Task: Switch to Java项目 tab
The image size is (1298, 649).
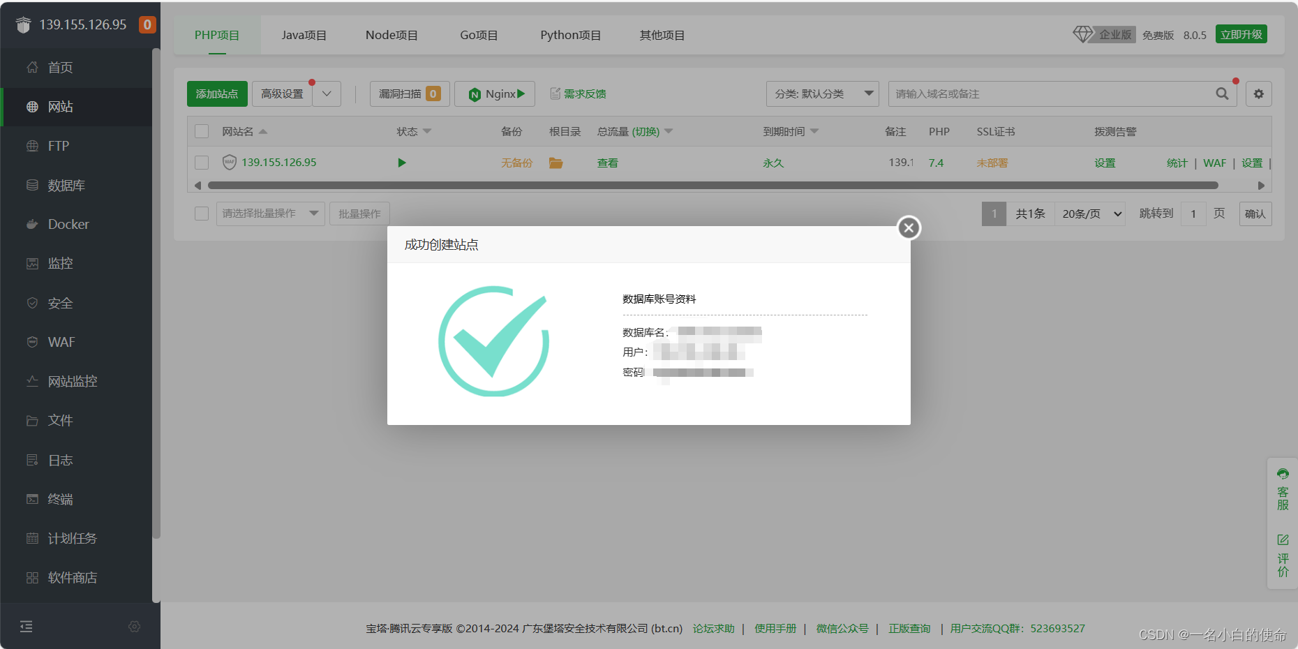Action: pyautogui.click(x=304, y=35)
